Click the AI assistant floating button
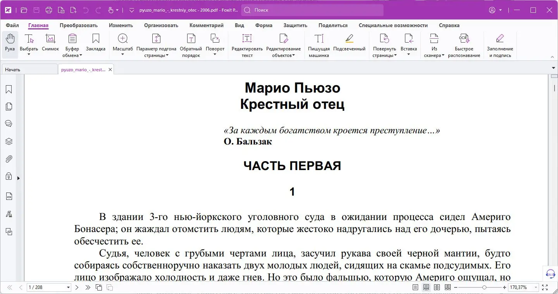Viewport: 558px width, 294px height. (550, 273)
